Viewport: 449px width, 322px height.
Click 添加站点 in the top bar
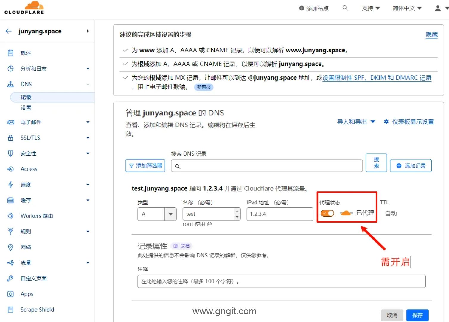pyautogui.click(x=314, y=8)
